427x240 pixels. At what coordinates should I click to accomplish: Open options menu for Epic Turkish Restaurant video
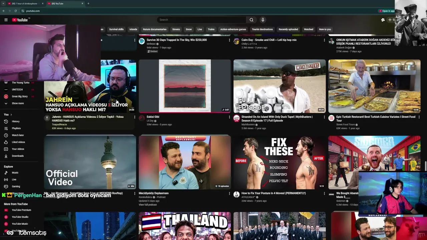[419, 117]
